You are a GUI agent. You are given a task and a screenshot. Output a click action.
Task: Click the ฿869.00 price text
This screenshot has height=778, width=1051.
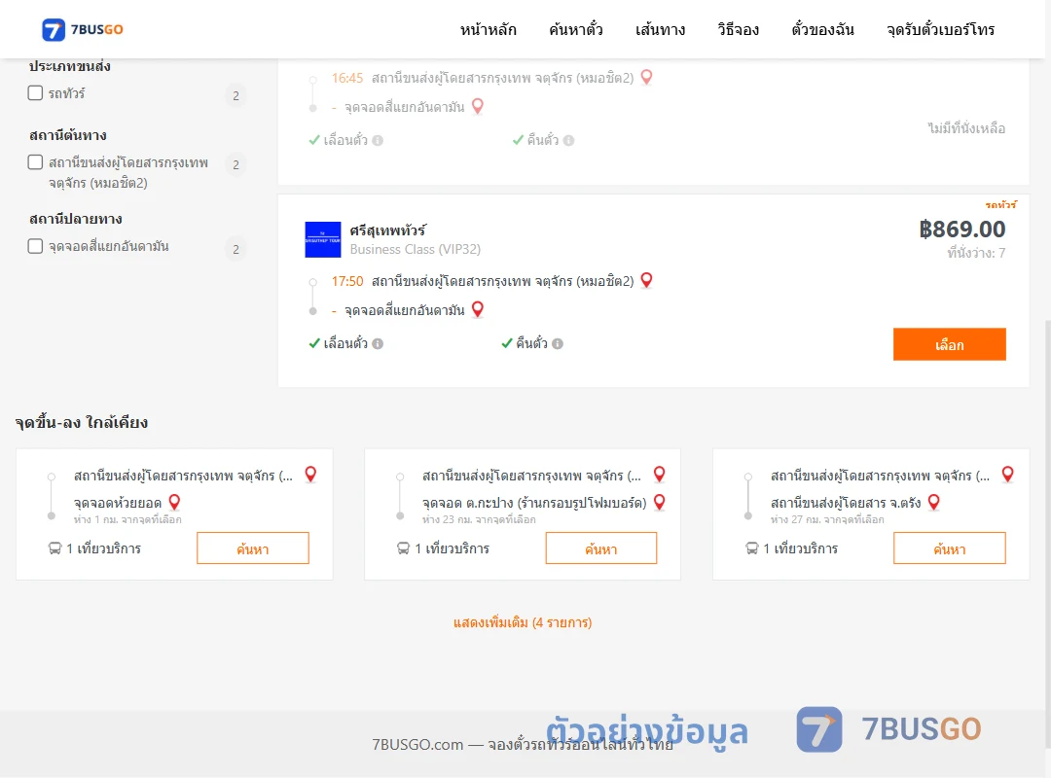tap(961, 230)
